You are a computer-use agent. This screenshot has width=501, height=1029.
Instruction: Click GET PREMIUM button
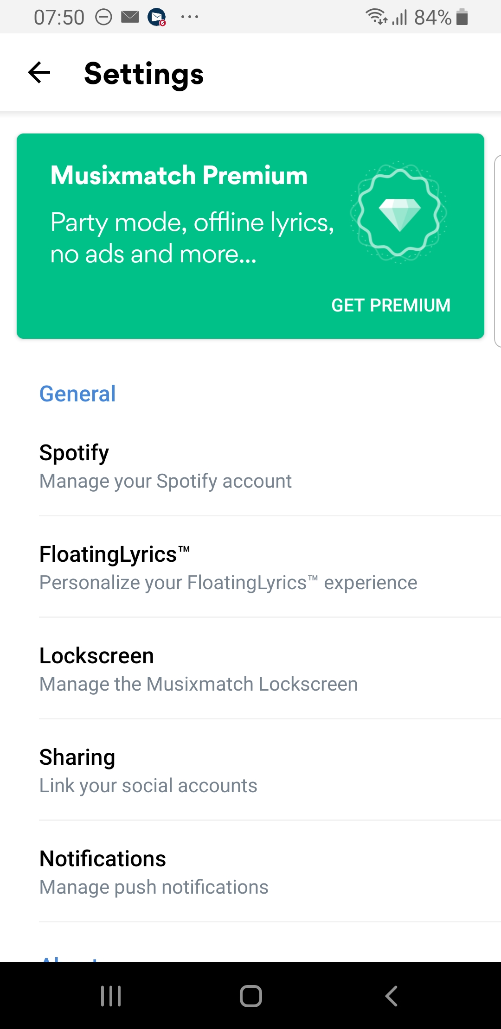[391, 305]
